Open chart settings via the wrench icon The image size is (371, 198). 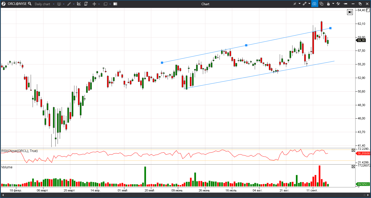(x=338, y=4)
